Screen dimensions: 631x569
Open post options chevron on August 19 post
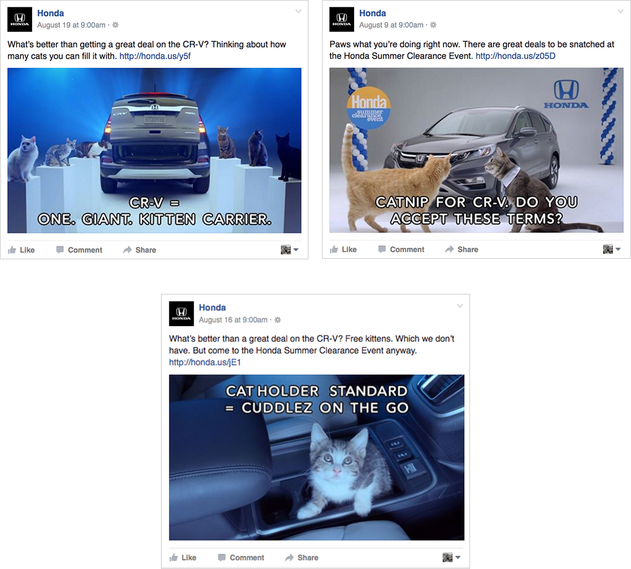click(x=298, y=11)
